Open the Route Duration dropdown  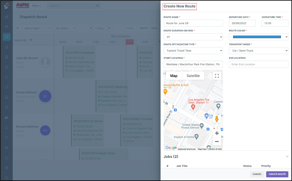(193, 37)
